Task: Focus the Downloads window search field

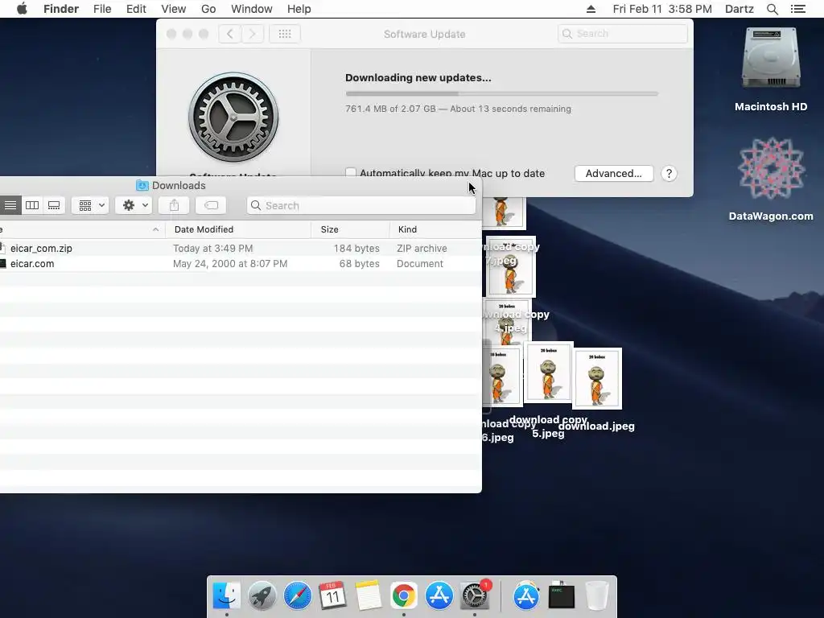Action: tap(361, 205)
